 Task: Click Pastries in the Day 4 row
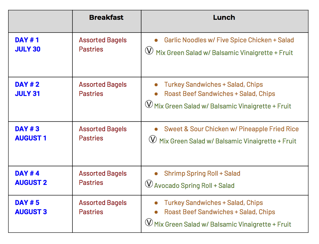(x=91, y=183)
